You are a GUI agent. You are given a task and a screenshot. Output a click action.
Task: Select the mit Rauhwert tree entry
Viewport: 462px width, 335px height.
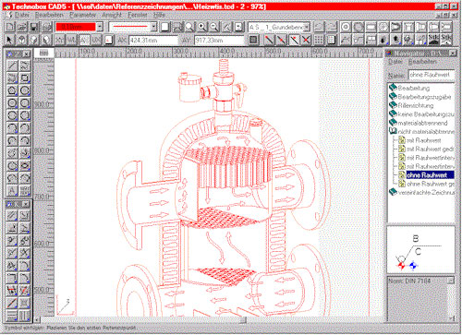[424, 140]
